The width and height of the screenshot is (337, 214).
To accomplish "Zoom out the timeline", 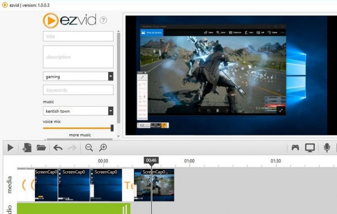I will (89, 147).
